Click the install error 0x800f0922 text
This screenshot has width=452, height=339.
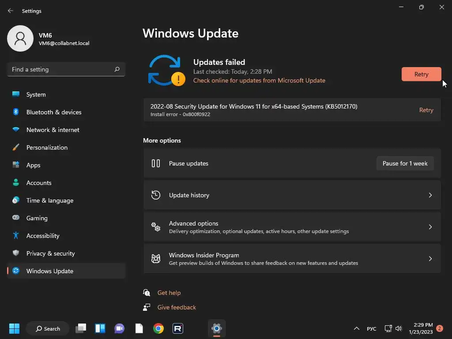click(x=180, y=114)
